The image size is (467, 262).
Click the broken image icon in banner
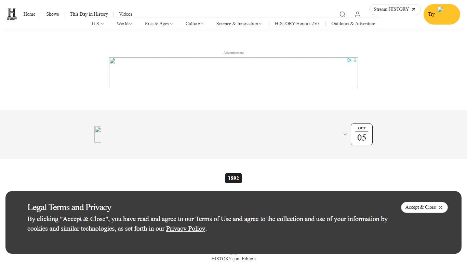(98, 134)
